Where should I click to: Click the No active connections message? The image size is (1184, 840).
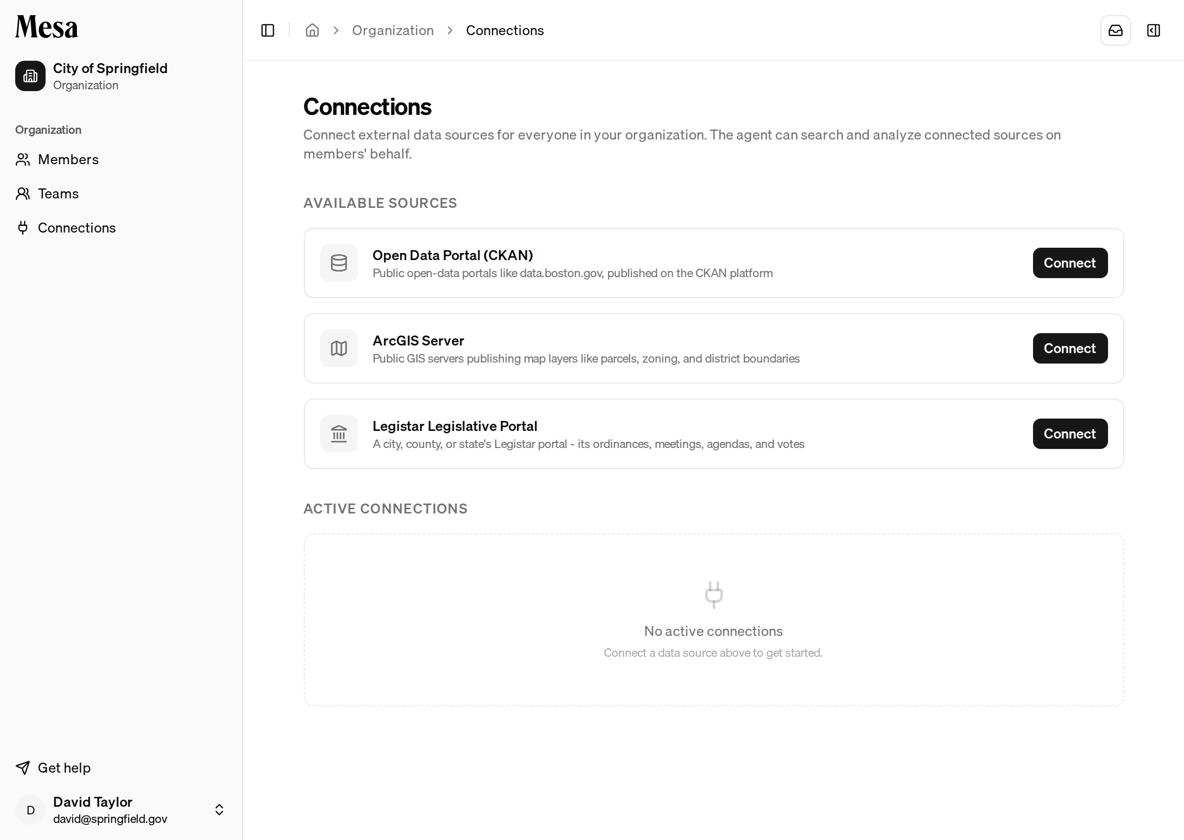(714, 631)
